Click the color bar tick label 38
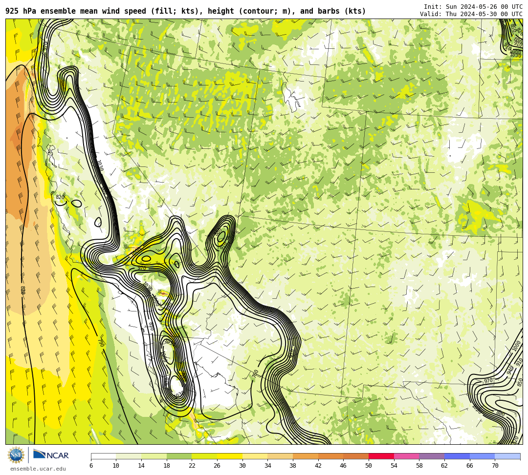The height and width of the screenshot is (475, 528). (293, 466)
